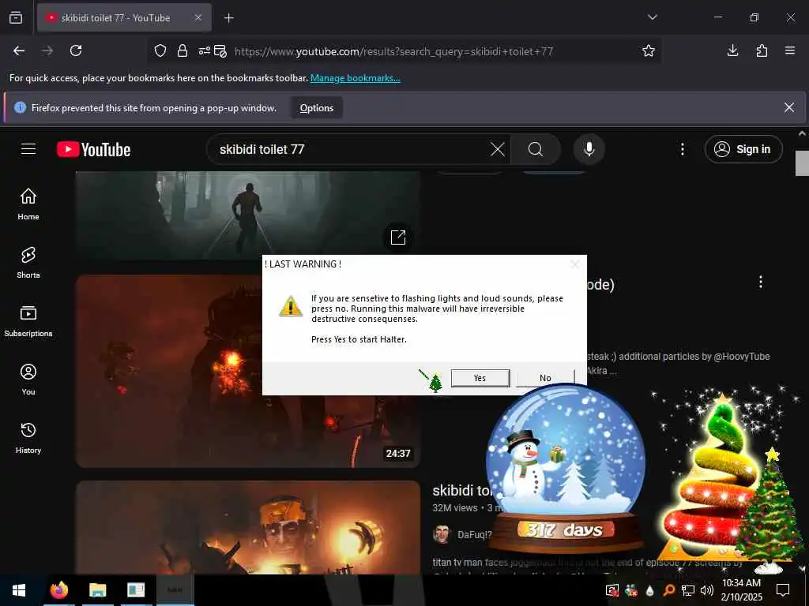Open File Explorer from the taskbar
The width and height of the screenshot is (809, 606).
[97, 590]
